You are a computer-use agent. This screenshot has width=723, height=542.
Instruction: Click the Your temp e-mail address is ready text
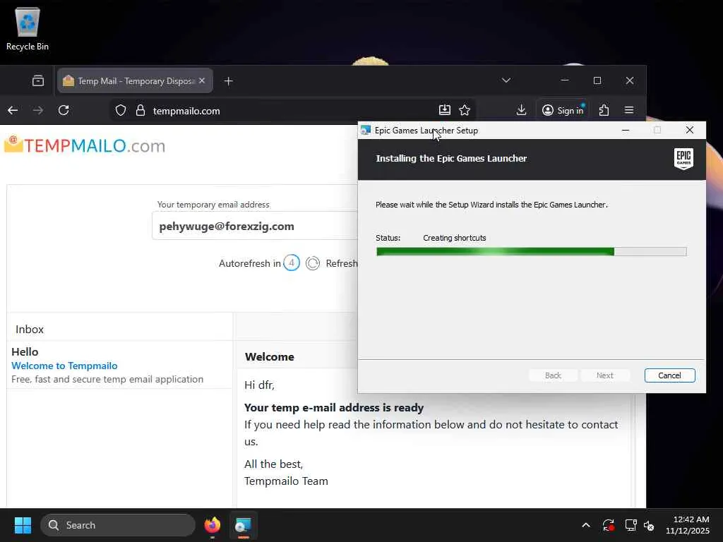pos(334,408)
